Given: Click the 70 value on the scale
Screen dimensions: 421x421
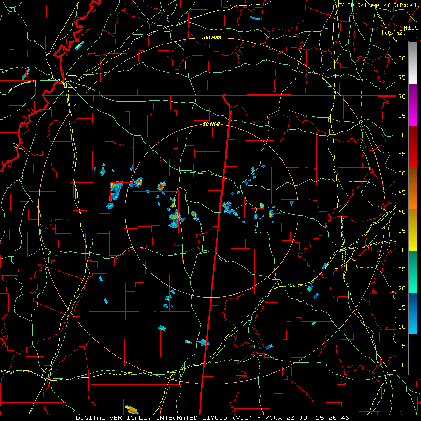Looking at the screenshot, I should [402, 97].
